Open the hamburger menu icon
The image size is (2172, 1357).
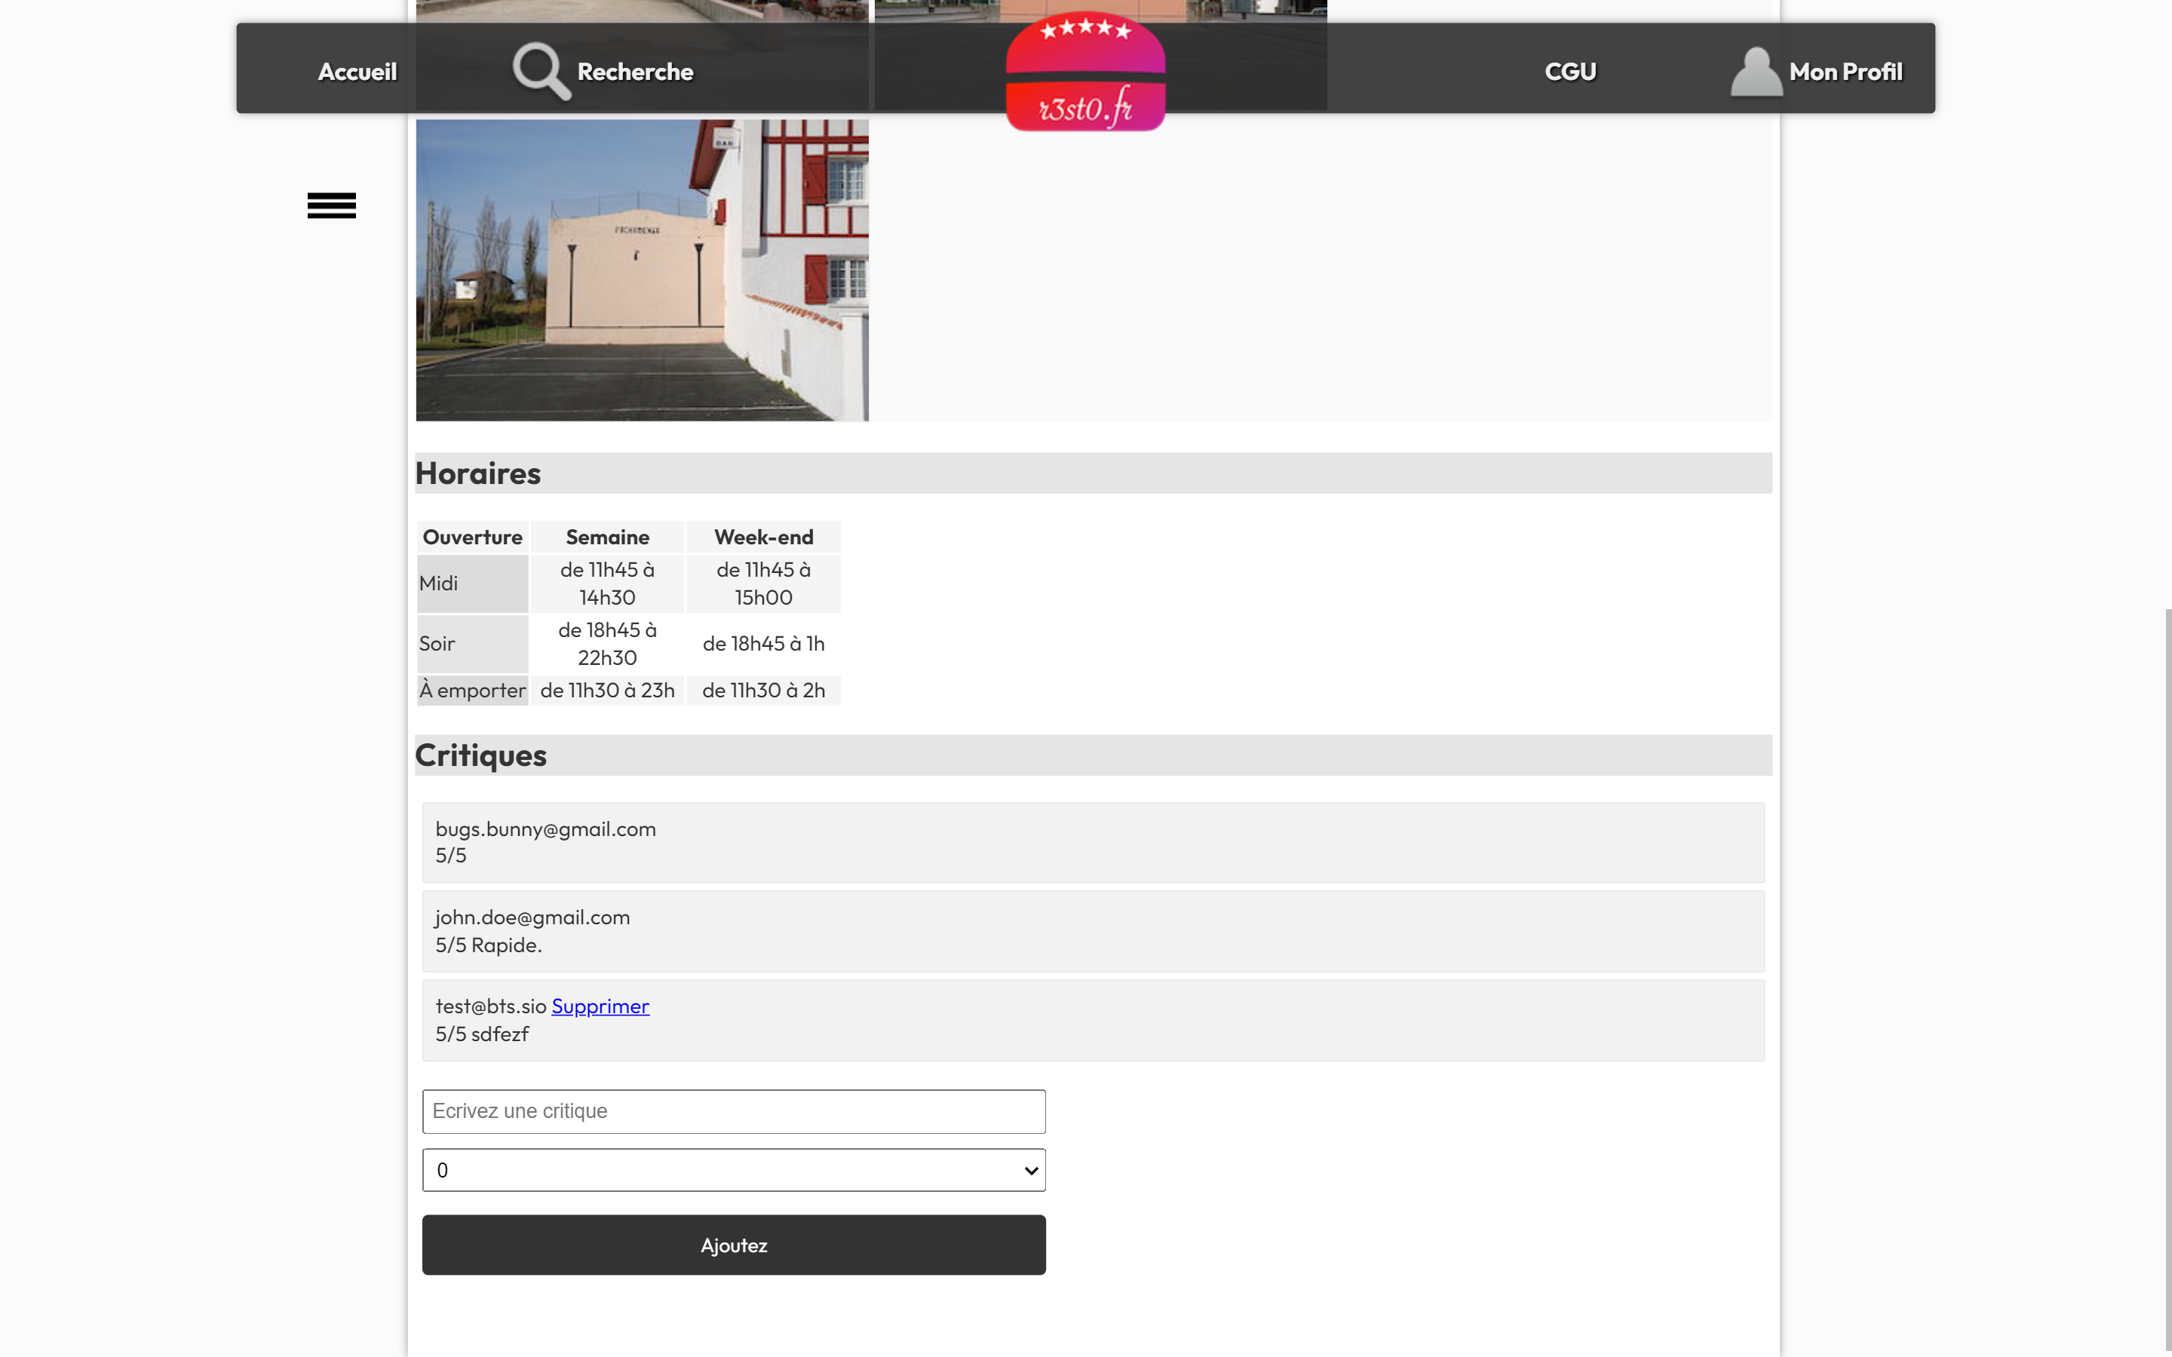331,206
